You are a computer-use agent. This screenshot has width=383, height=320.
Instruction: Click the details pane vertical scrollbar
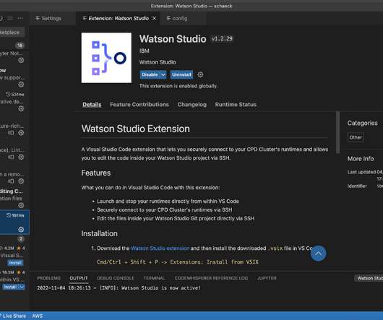pos(337,132)
